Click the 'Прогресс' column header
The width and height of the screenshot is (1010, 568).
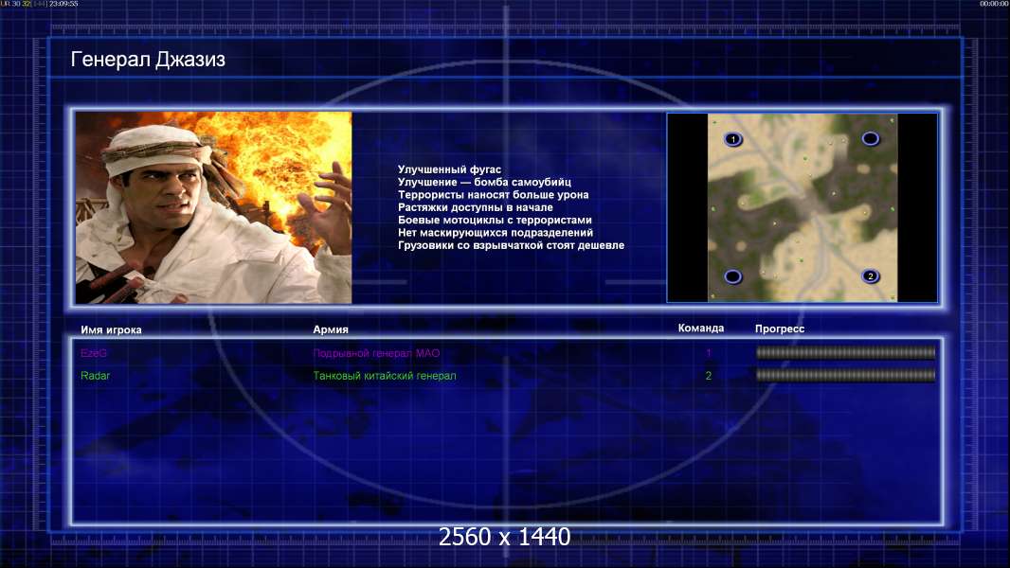coord(780,328)
